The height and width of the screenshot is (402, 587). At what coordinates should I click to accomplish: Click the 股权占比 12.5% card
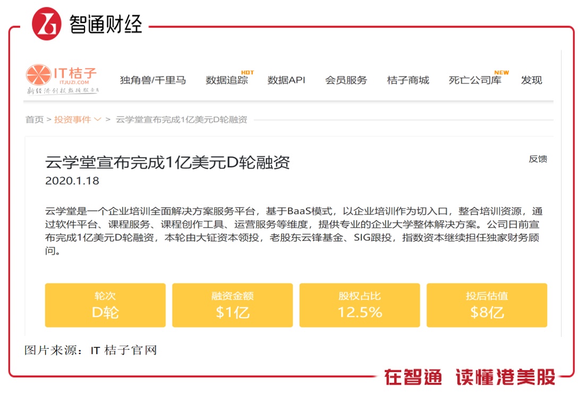[x=360, y=305]
